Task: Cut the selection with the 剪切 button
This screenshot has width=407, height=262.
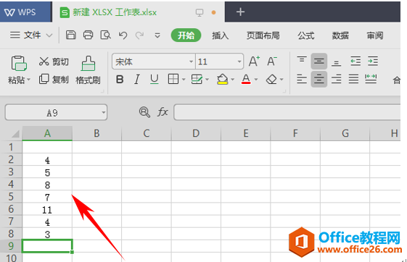Action: 54,62
